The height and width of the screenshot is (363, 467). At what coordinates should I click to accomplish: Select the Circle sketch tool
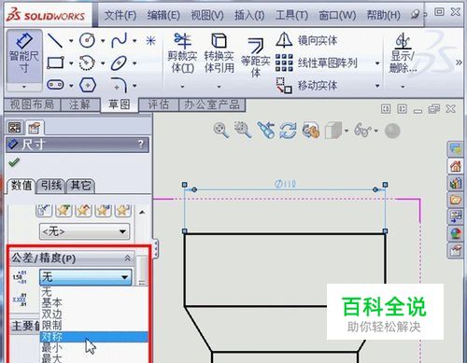[87, 40]
